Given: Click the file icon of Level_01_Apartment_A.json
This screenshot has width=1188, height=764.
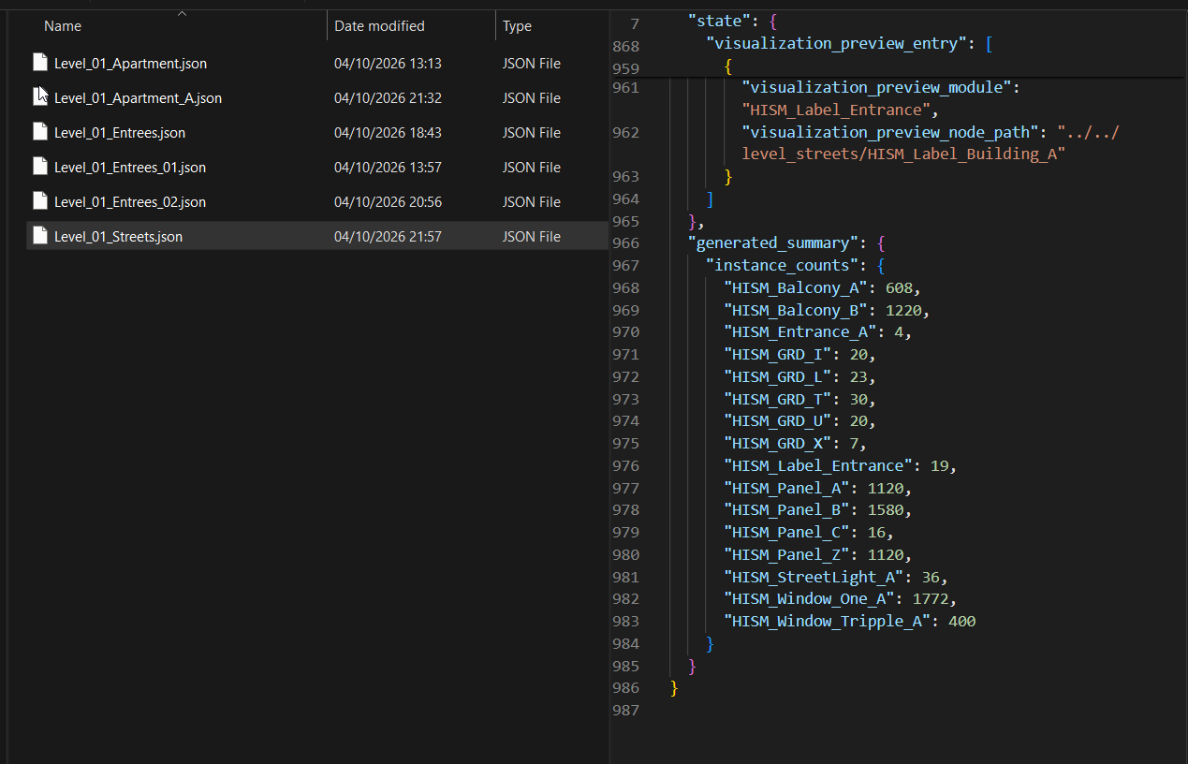Looking at the screenshot, I should [39, 97].
